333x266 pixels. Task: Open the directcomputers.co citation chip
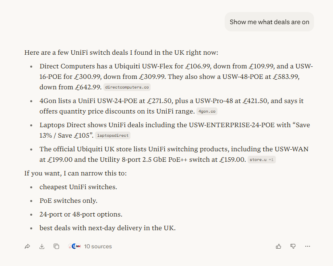127,87
